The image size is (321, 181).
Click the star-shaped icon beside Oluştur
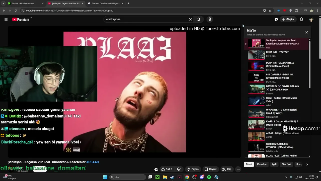[x=276, y=19]
